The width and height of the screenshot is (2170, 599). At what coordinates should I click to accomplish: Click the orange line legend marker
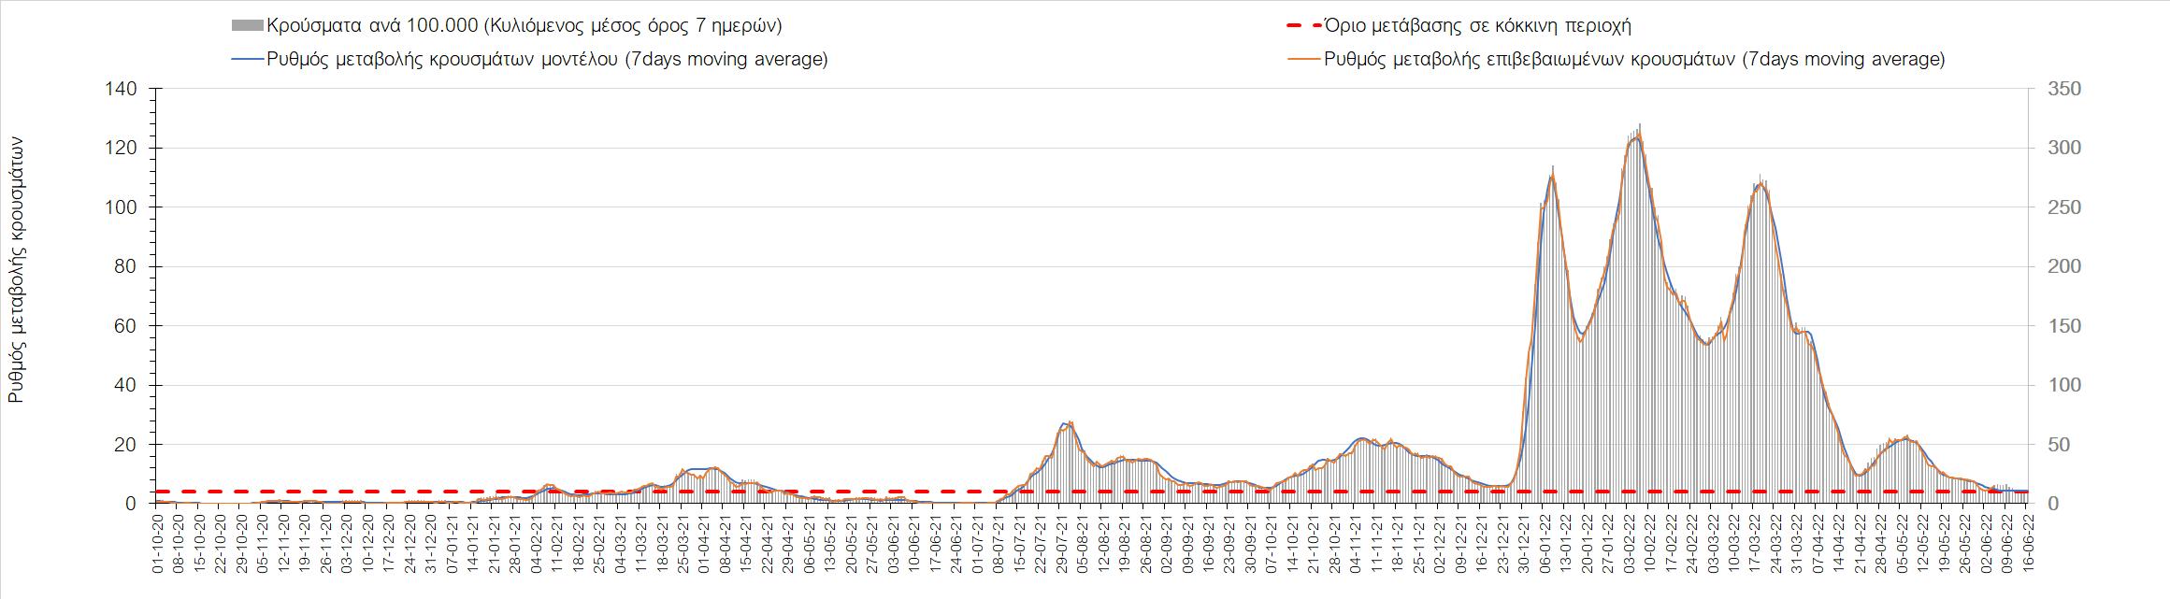tap(1304, 59)
